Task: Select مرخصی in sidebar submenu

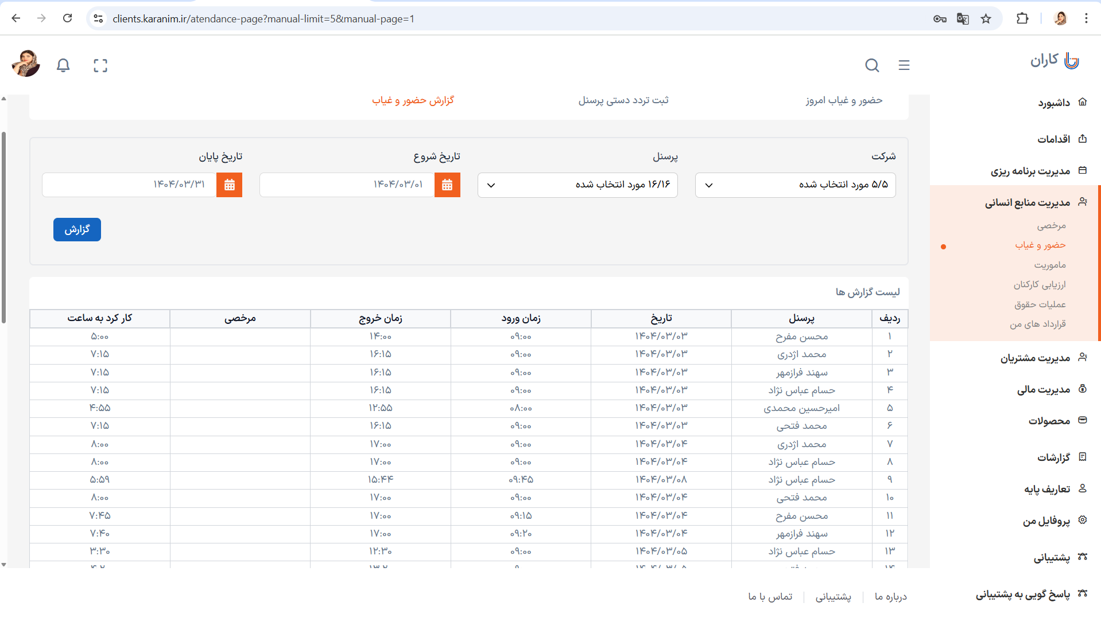Action: coord(1051,226)
